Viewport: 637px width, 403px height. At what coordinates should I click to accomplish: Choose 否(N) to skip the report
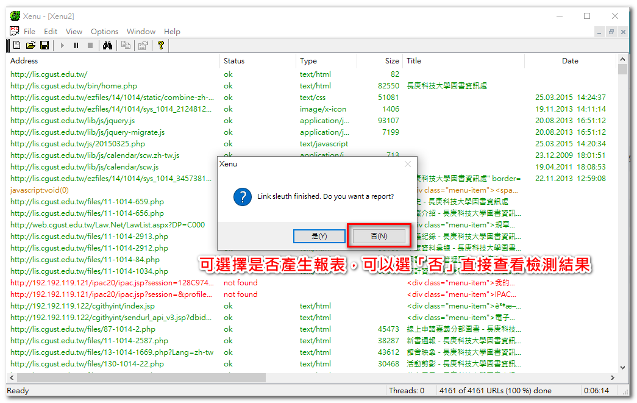pyautogui.click(x=379, y=236)
